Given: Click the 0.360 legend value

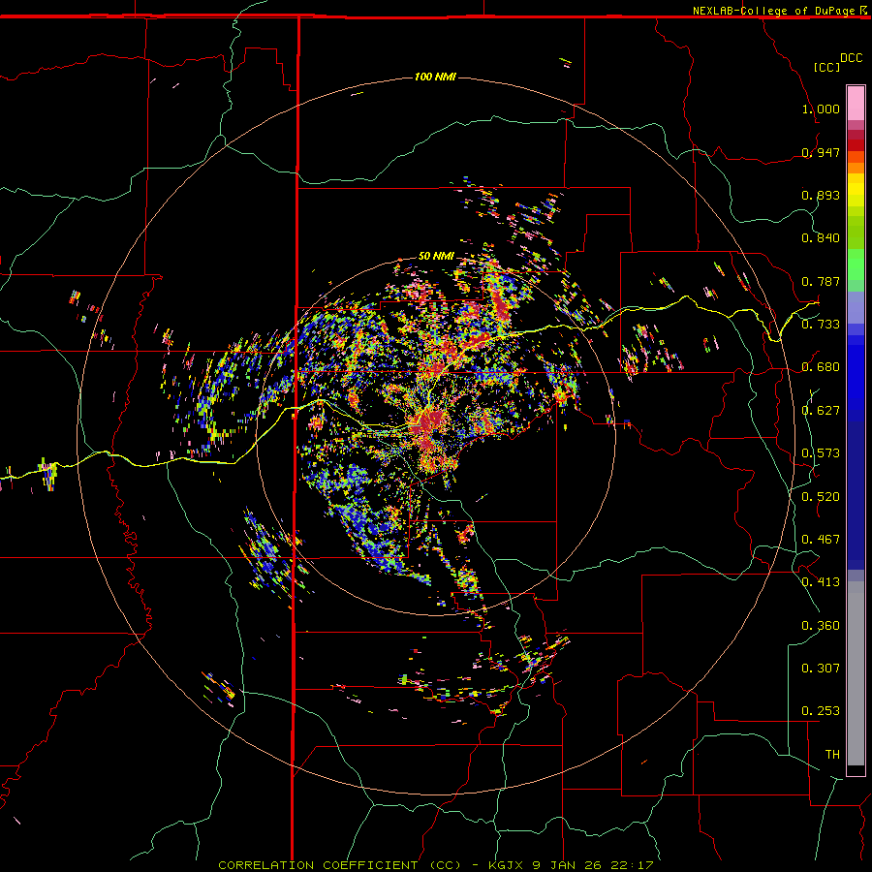Looking at the screenshot, I should pos(821,626).
